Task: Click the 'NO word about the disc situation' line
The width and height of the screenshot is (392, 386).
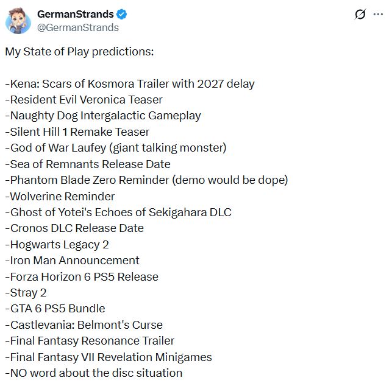Action: [x=94, y=373]
